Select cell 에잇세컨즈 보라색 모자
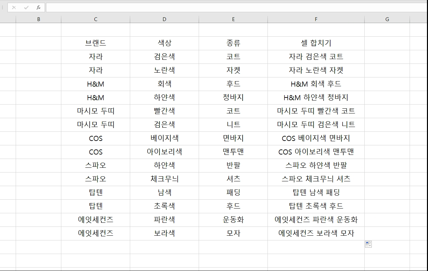The width and height of the screenshot is (428, 271). click(316, 233)
